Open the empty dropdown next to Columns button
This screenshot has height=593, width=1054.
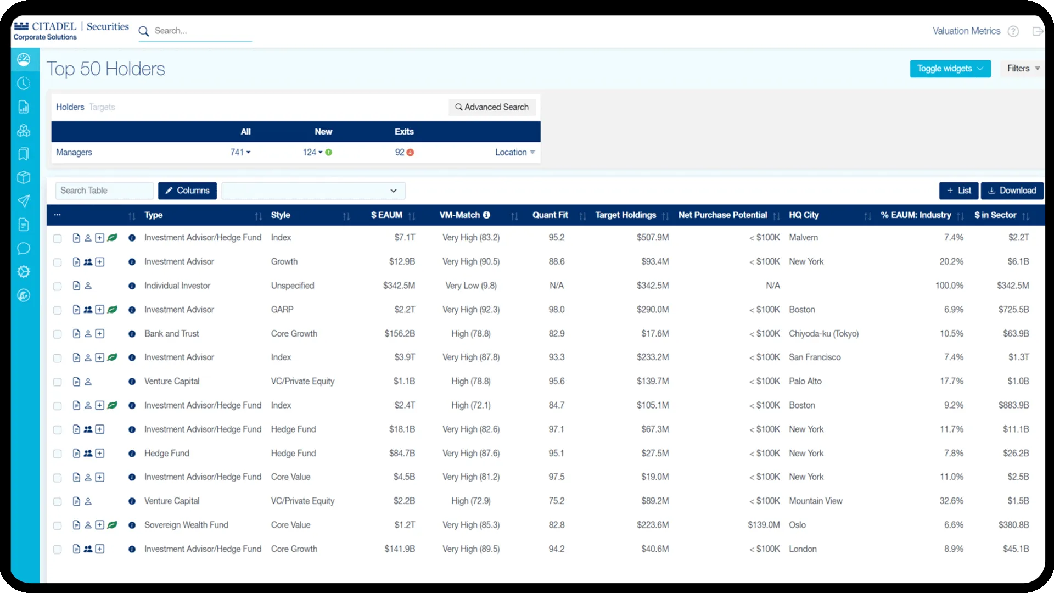point(313,191)
